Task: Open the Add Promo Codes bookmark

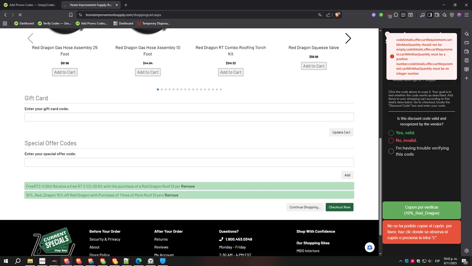Action: 92,23
